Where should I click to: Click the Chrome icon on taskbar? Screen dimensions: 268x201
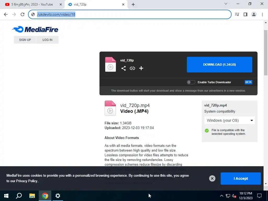(x=45, y=196)
